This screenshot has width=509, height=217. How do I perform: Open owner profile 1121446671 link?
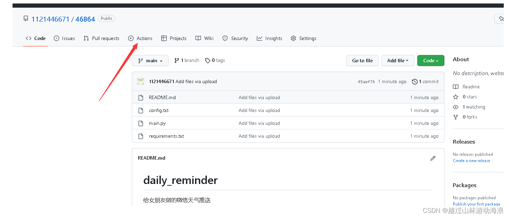51,19
